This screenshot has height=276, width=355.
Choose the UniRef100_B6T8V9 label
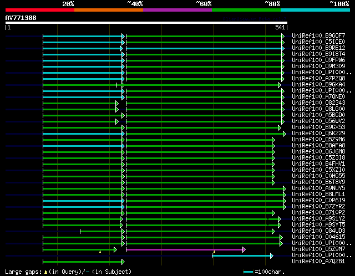[x=318, y=182]
